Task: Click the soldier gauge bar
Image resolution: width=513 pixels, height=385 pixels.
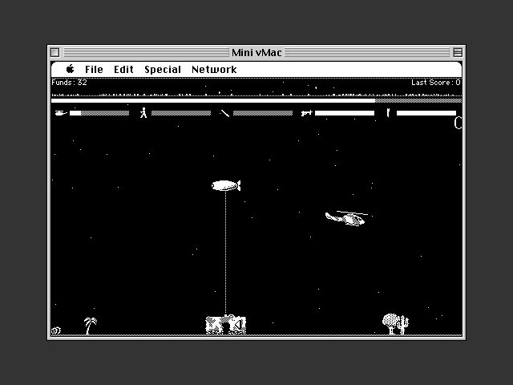Action: click(181, 113)
